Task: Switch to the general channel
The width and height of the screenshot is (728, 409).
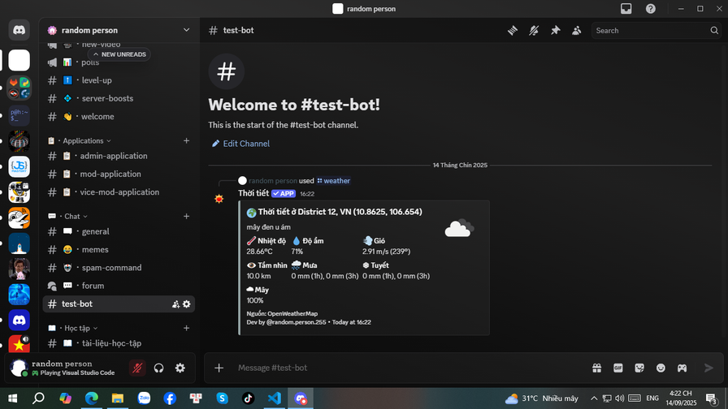Action: (x=95, y=231)
